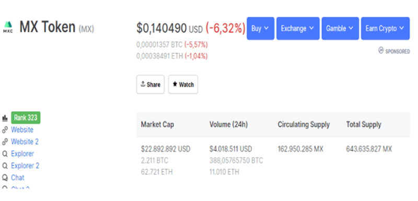Click the Circulating Supply column header

pyautogui.click(x=304, y=124)
